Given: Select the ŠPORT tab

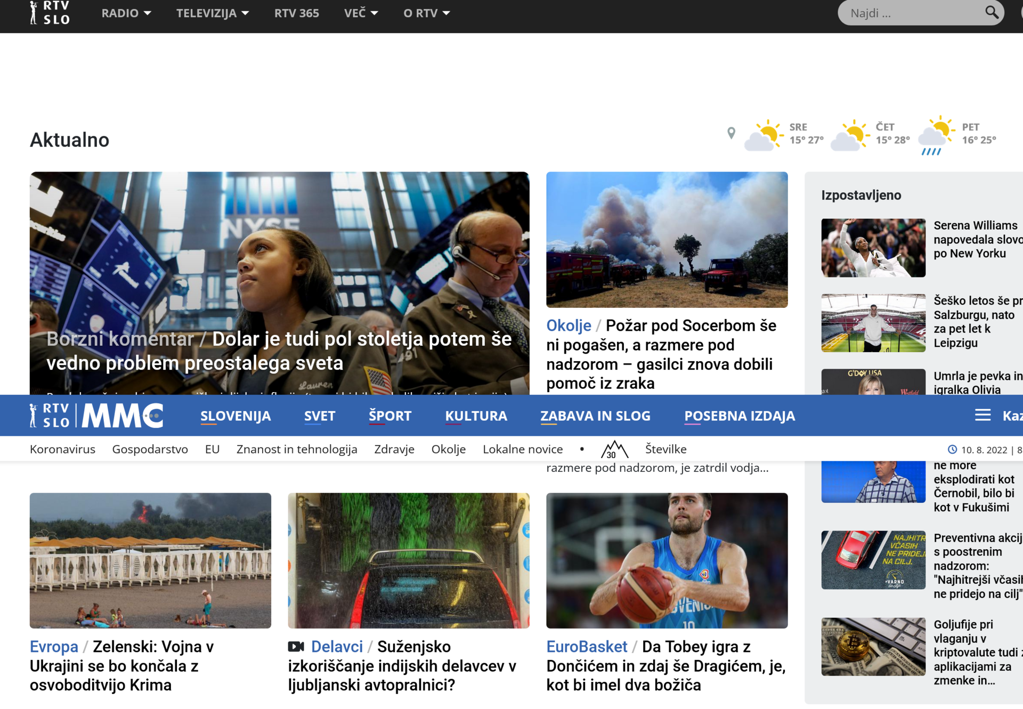Looking at the screenshot, I should (x=390, y=416).
